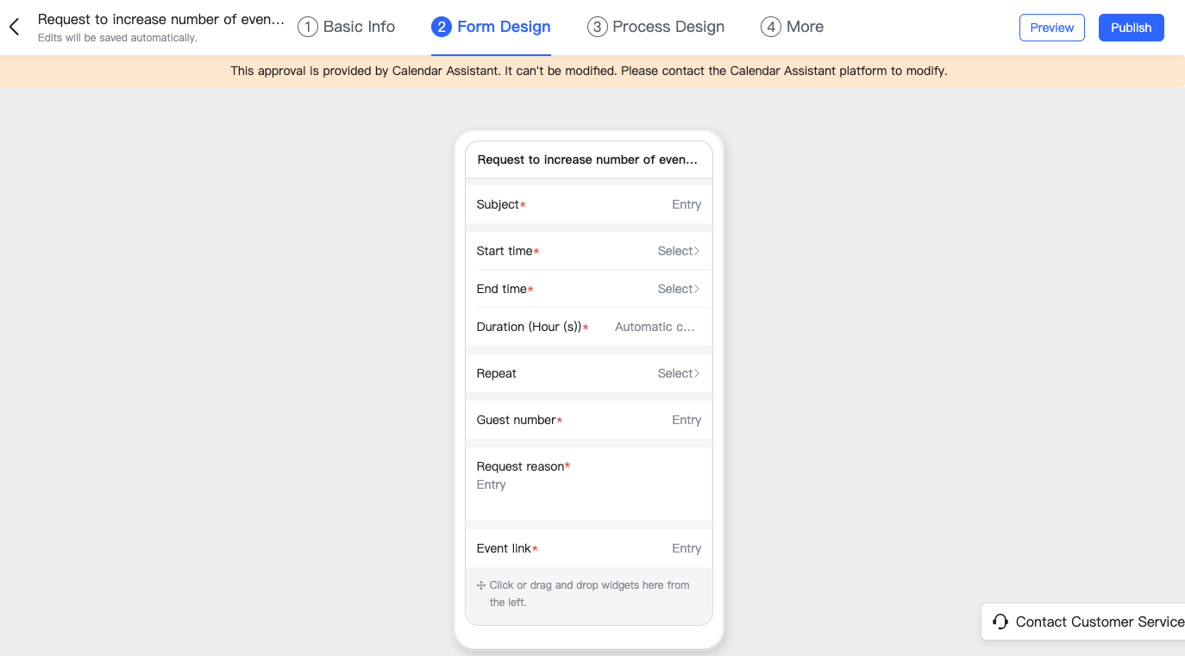
Task: Click the drag-and-drop move icon
Action: point(481,585)
